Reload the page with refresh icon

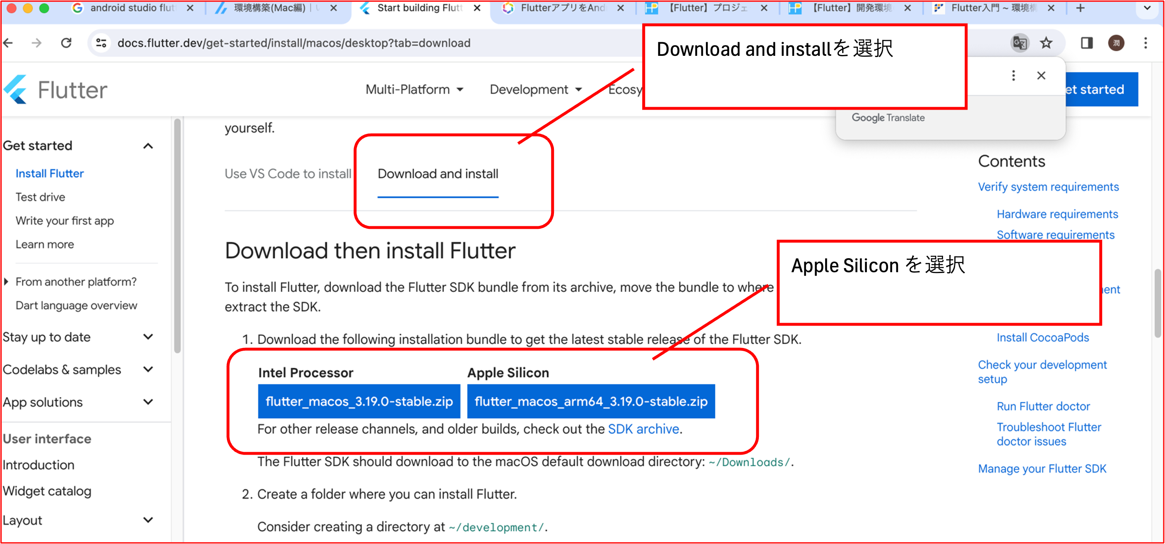point(67,43)
